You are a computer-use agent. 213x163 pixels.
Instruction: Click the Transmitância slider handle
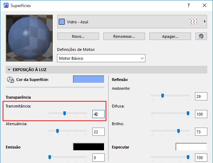65,113
